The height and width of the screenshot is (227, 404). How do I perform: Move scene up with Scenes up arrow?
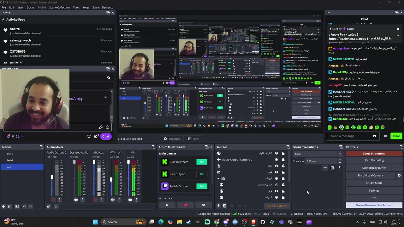[24, 207]
